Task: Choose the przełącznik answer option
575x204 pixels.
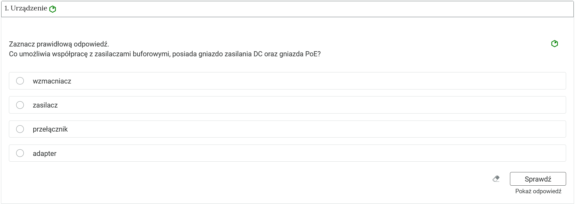Action: (20, 129)
